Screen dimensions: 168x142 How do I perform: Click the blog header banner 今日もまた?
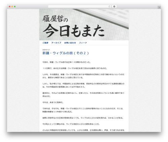84,25
